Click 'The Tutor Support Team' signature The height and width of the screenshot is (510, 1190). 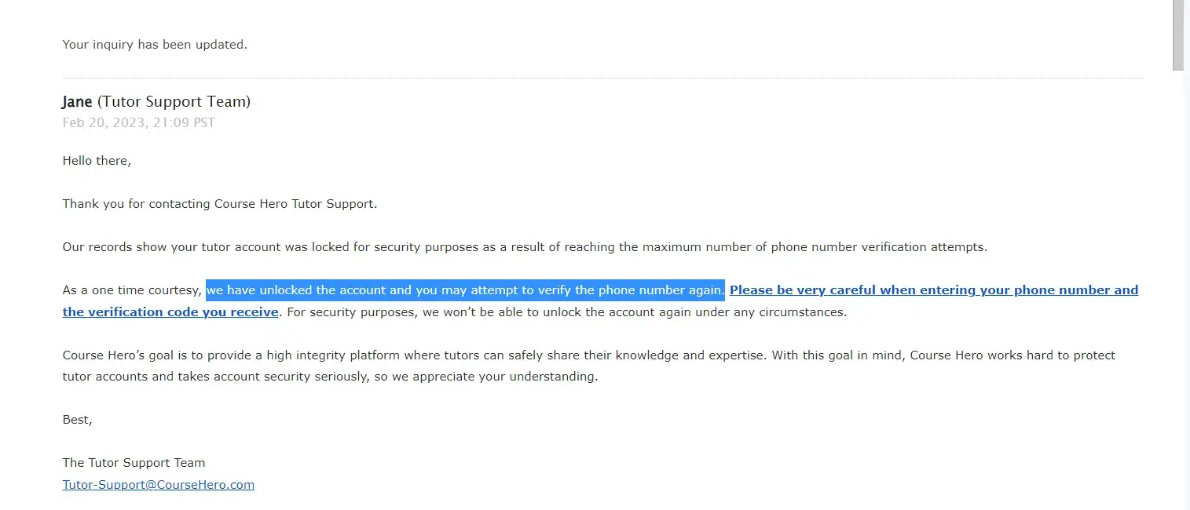(x=134, y=463)
